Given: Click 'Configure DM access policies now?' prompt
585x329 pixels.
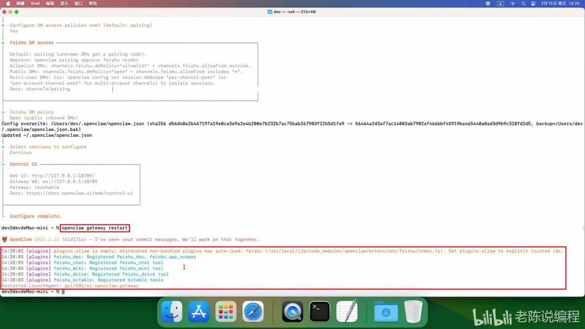Looking at the screenshot, I should click(81, 25).
